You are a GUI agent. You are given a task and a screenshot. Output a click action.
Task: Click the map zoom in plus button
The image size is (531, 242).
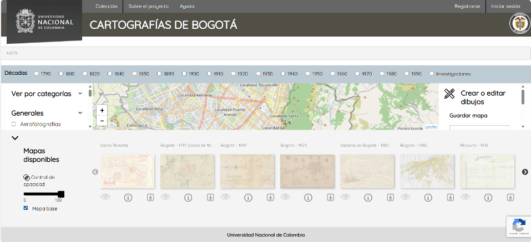tap(102, 111)
